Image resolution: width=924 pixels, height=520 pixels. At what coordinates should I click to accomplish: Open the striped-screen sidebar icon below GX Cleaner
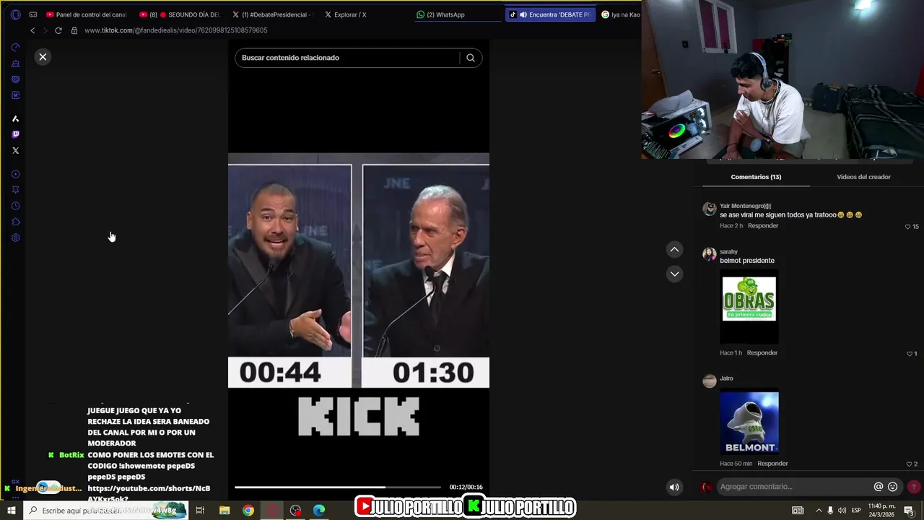15,79
